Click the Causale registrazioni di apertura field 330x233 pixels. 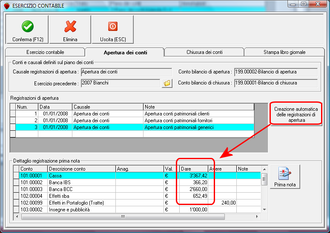126,72
